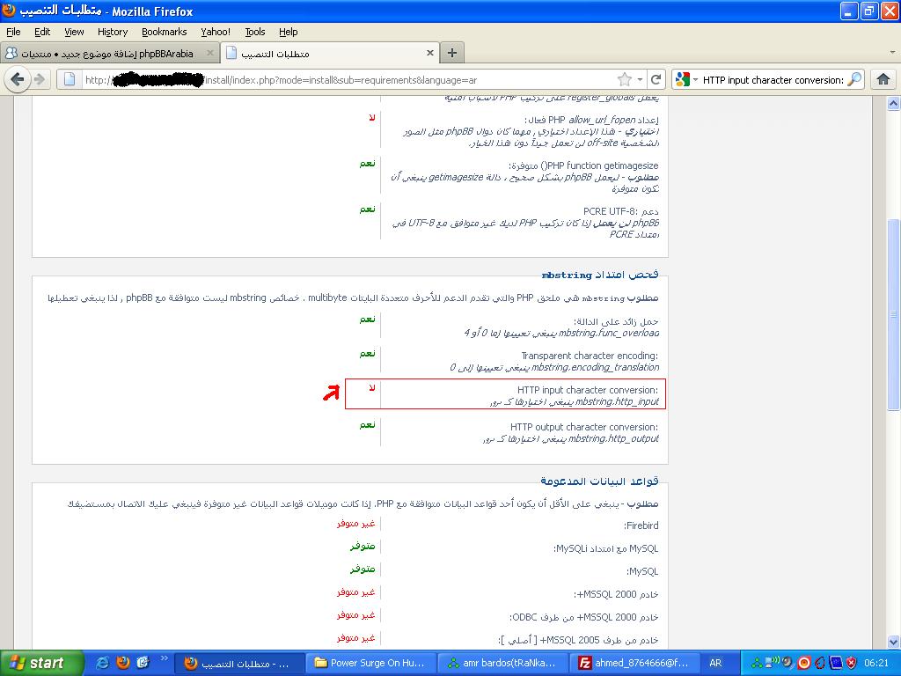Reload the page with the refresh icon

[656, 79]
